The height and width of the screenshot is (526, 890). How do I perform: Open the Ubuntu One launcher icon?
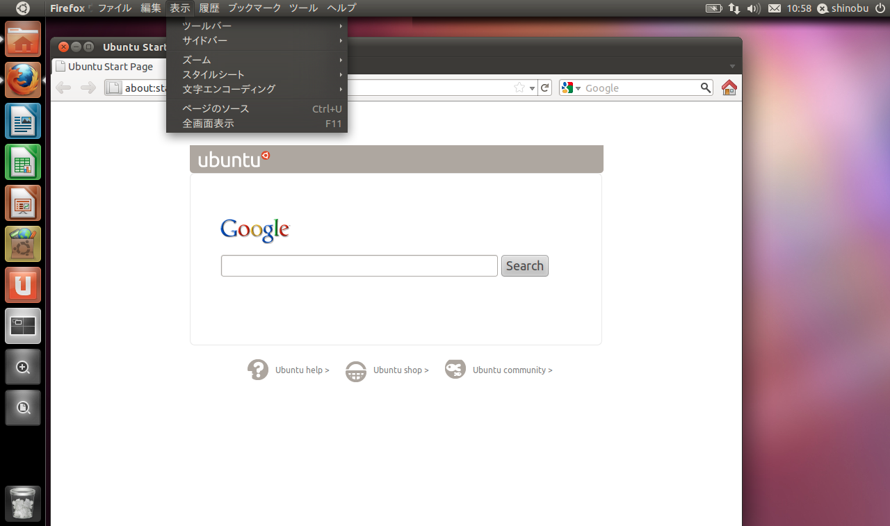pyautogui.click(x=23, y=285)
